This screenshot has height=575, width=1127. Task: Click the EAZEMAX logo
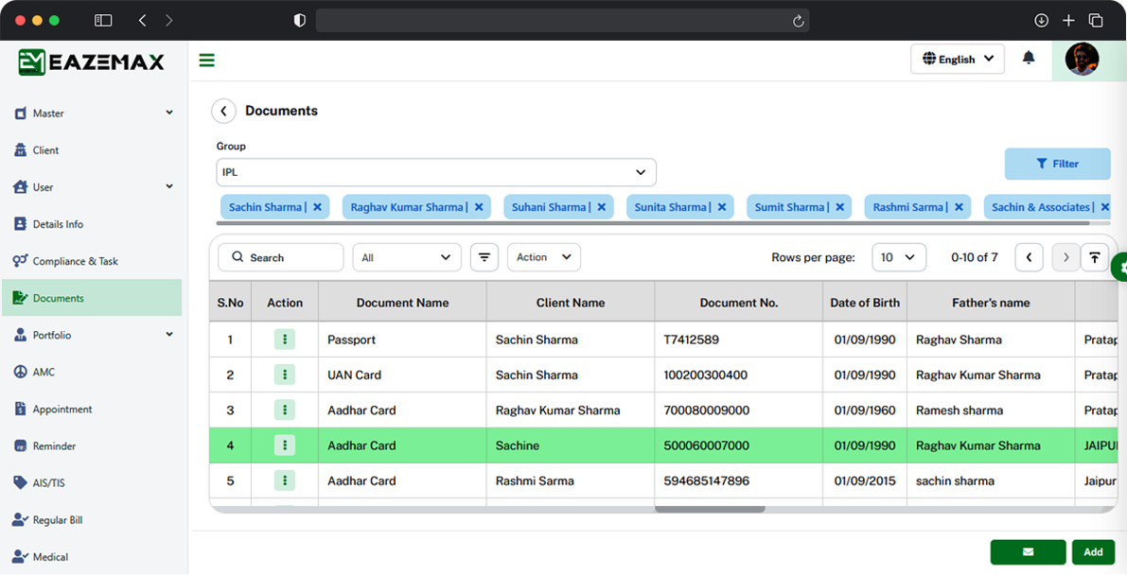91,61
